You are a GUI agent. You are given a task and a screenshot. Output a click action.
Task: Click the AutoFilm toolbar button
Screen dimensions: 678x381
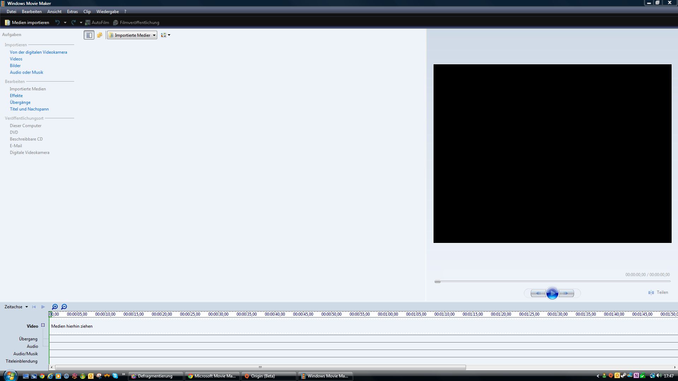97,22
